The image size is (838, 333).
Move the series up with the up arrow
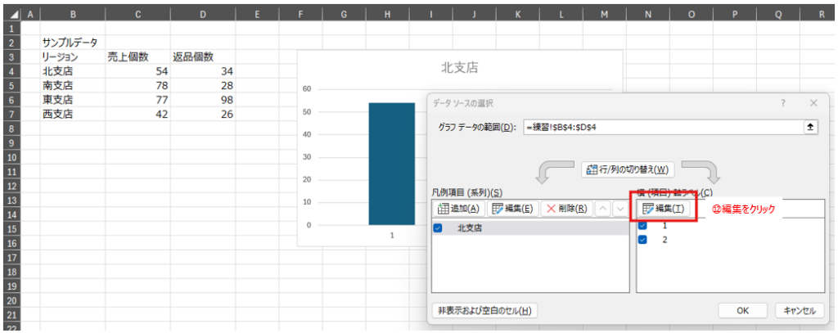point(601,209)
